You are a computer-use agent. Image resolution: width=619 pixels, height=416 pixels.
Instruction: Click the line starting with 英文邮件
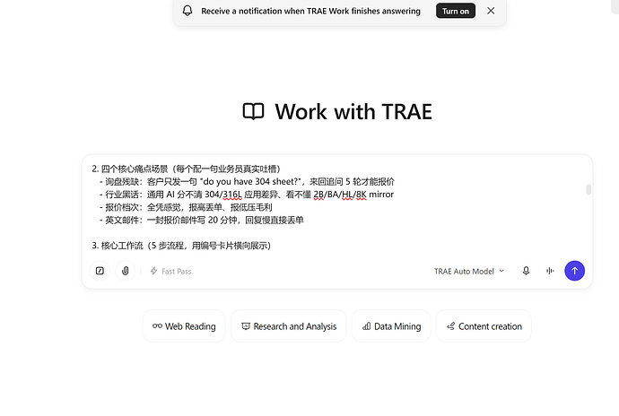click(202, 220)
